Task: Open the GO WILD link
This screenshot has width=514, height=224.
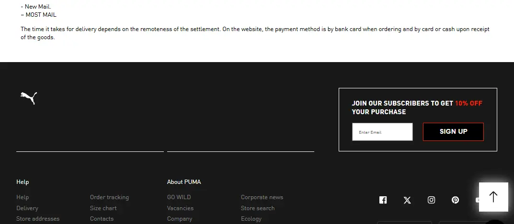Action: click(x=179, y=197)
